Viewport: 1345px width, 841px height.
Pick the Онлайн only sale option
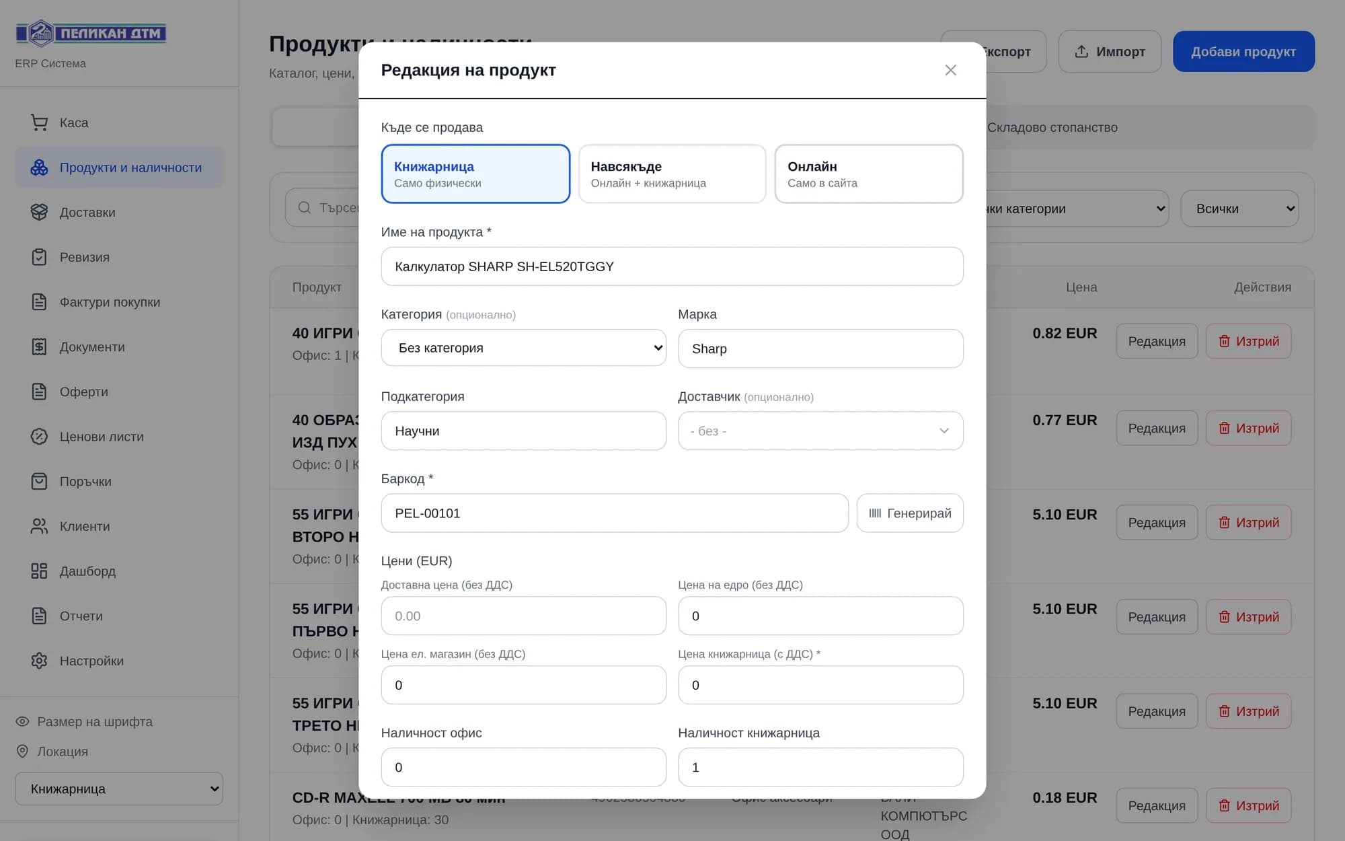[869, 174]
